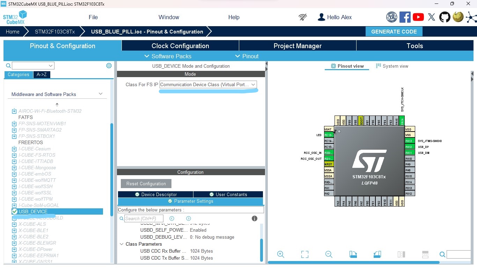Go to the Home breadcrumb
This screenshot has width=477, height=268.
tap(13, 31)
